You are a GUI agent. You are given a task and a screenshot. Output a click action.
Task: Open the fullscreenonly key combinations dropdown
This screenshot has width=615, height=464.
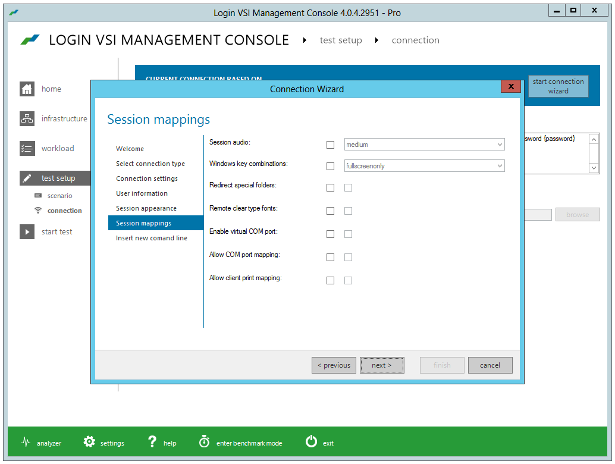point(425,165)
